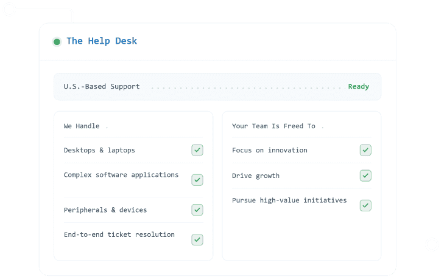
Task: Toggle the Drive growth checkbox
Action: point(365,176)
